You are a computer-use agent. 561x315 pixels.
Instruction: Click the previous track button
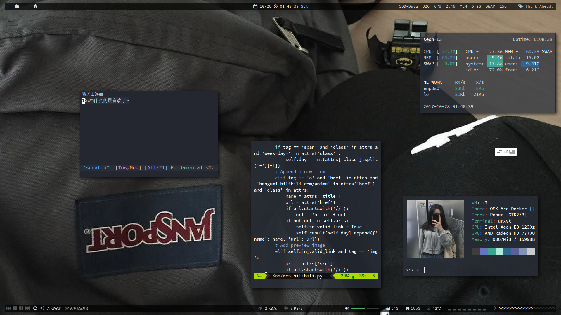coord(8,308)
